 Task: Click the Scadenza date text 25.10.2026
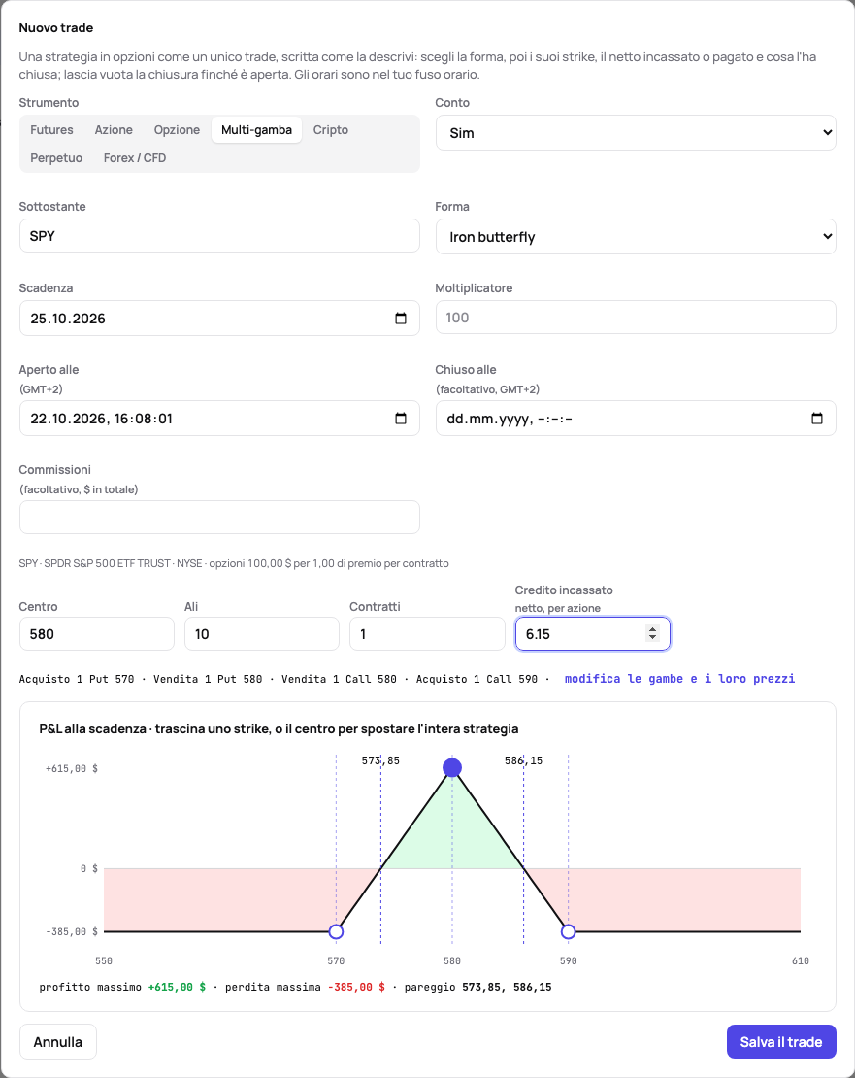click(x=68, y=319)
